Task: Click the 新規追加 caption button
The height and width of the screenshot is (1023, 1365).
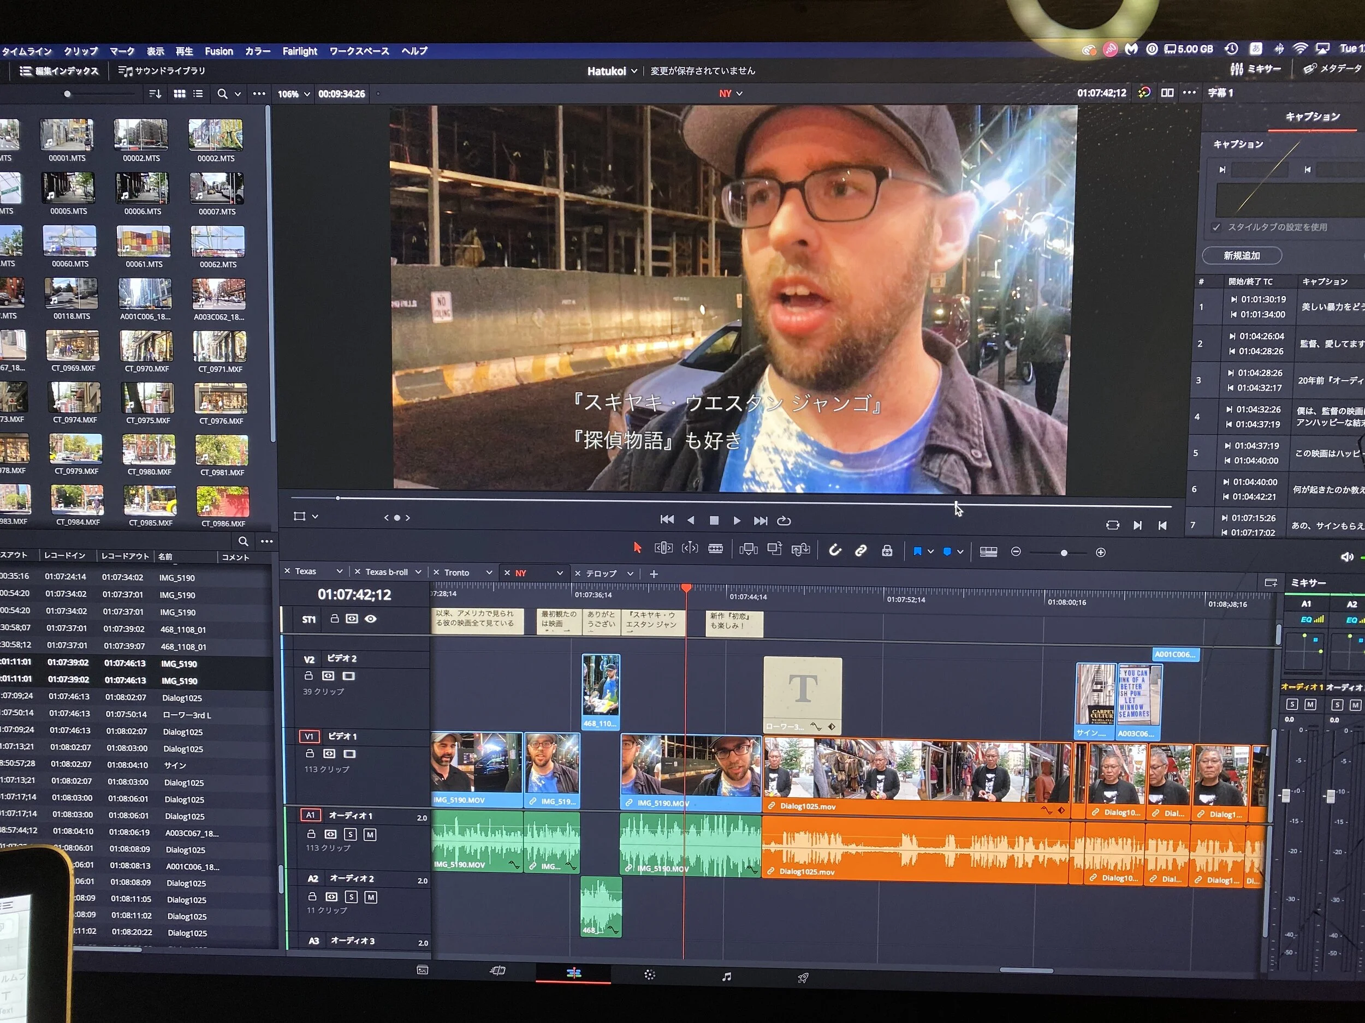Action: (x=1241, y=255)
